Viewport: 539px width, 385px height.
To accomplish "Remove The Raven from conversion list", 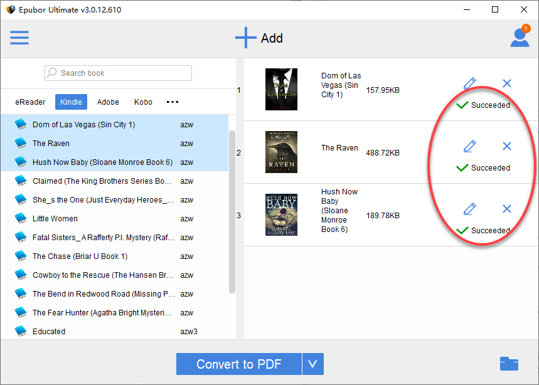I will tap(507, 146).
